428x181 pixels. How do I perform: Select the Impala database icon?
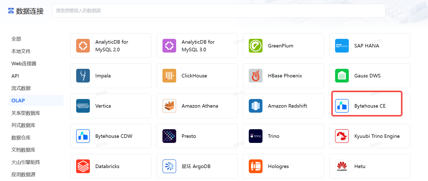pyautogui.click(x=83, y=76)
